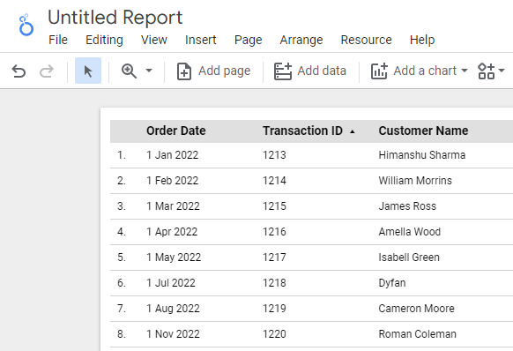513x351 pixels.
Task: Open the Insert menu
Action: coord(201,40)
